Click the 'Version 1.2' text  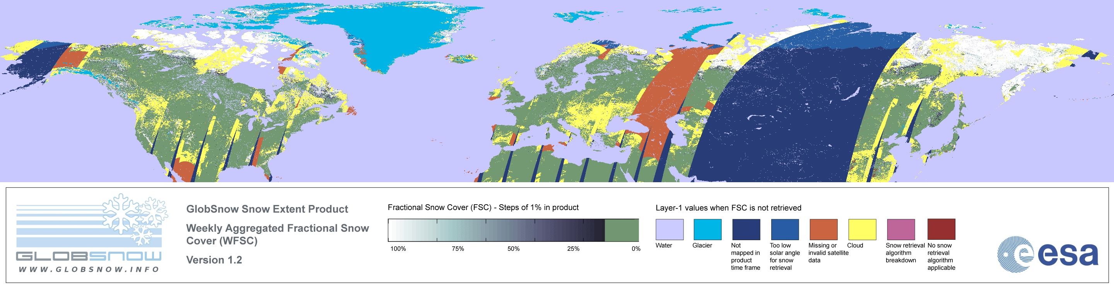[x=214, y=260]
